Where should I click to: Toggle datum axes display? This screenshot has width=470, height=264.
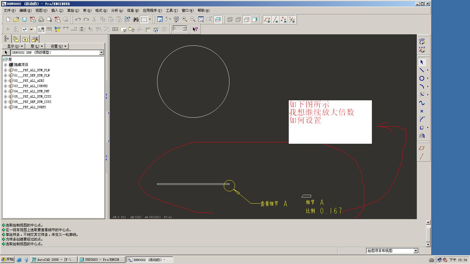(x=275, y=20)
